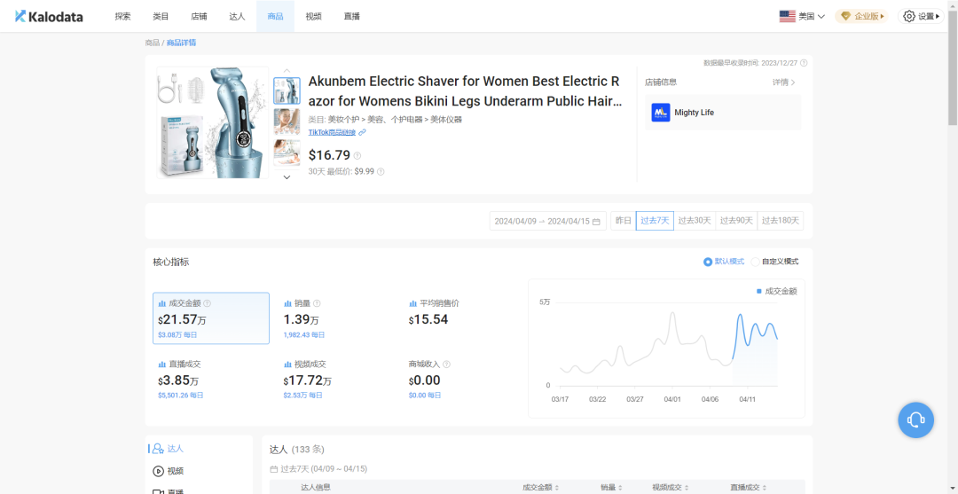958x494 pixels.
Task: Select the 成交金额 metric card
Action: tap(211, 318)
